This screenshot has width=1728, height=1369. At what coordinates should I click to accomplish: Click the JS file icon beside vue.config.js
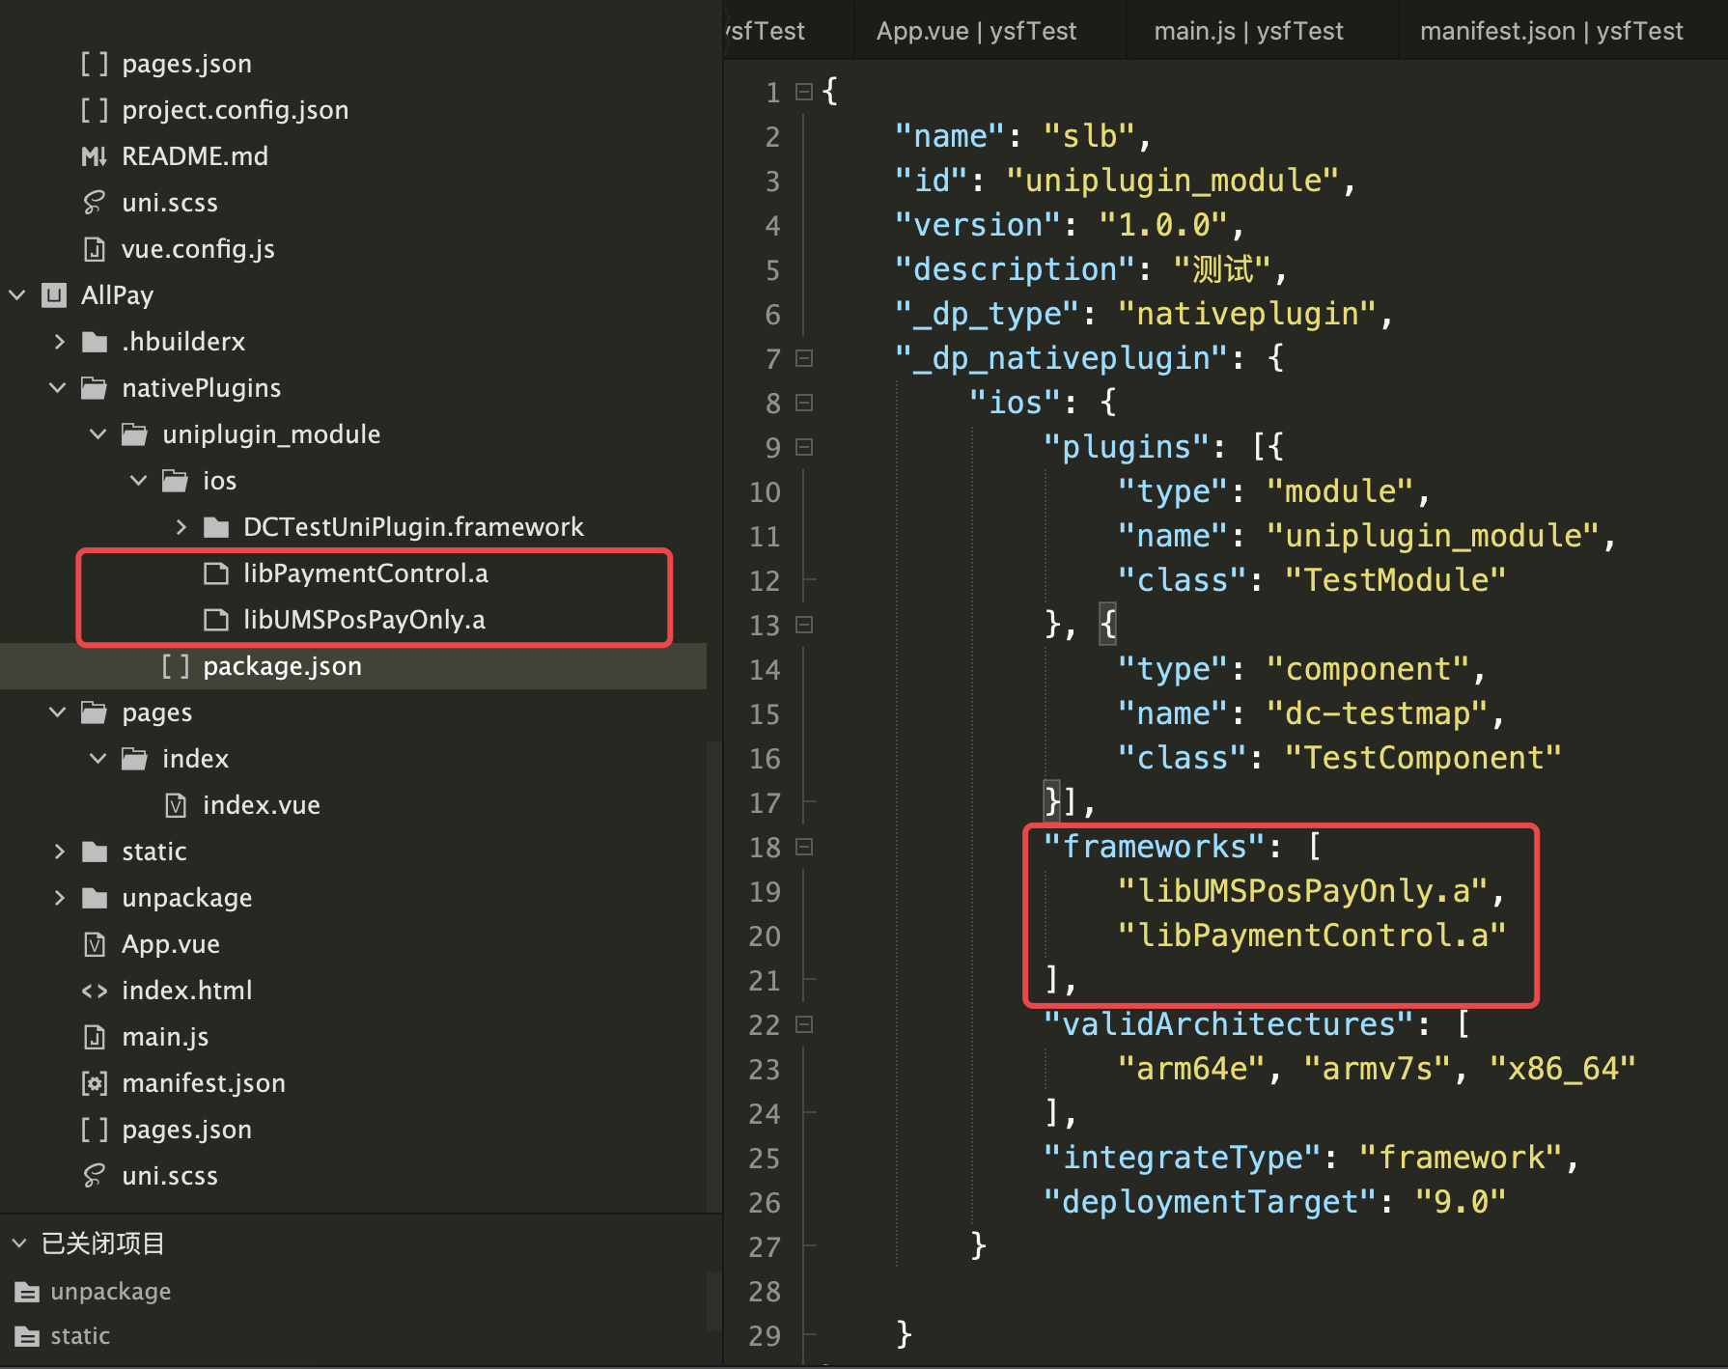95,249
